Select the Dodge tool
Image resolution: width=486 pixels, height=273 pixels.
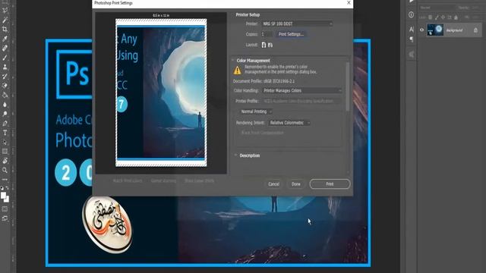[5, 114]
